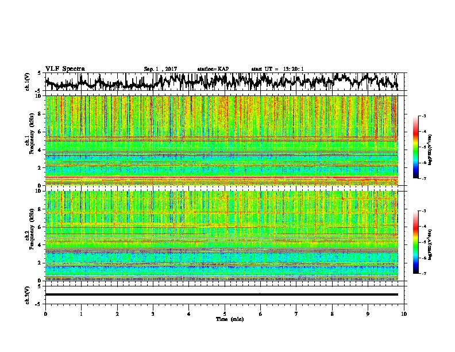Click the "6" tick on the time axis

(261, 314)
